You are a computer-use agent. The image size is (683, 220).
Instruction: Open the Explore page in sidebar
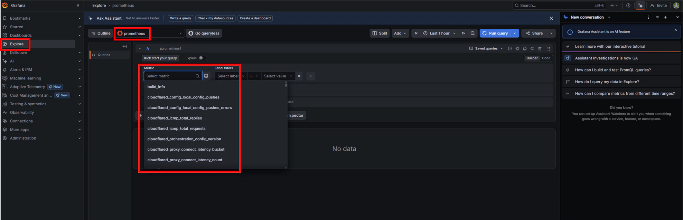click(17, 44)
